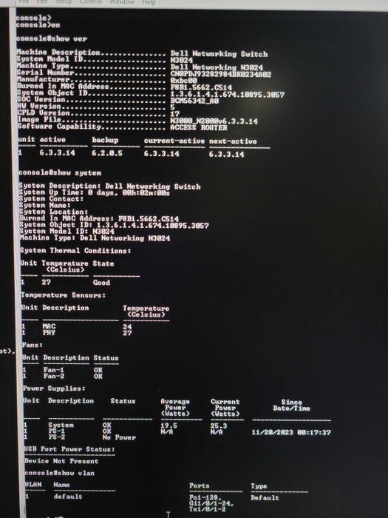Click the 'console#show ver' command line
Screen dimensions: 388x518
(52, 38)
